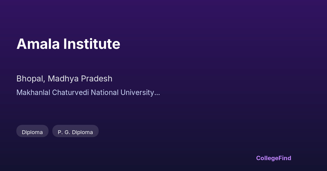327x171 pixels.
Task: Click the word College in the CollegeFind logo
Action: [267, 158]
